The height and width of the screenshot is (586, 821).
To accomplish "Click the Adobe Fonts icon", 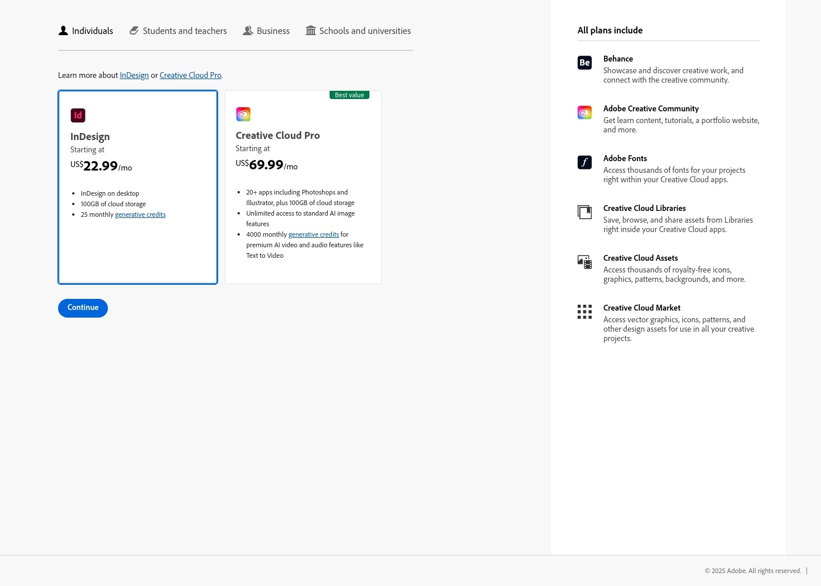I will [585, 162].
